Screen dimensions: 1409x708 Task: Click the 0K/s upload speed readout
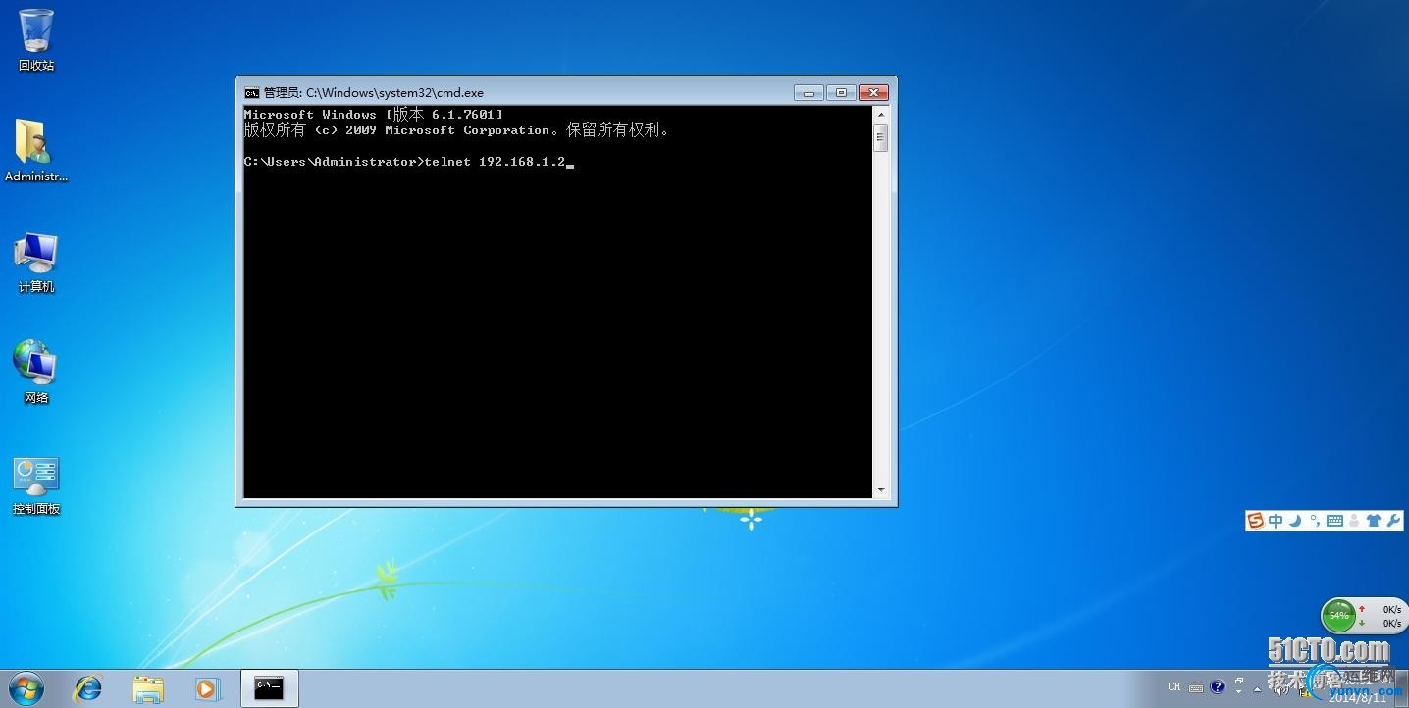coord(1391,609)
